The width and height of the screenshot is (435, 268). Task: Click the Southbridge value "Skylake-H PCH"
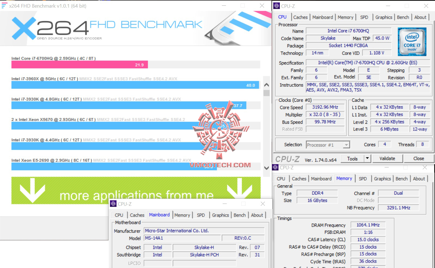(204, 255)
